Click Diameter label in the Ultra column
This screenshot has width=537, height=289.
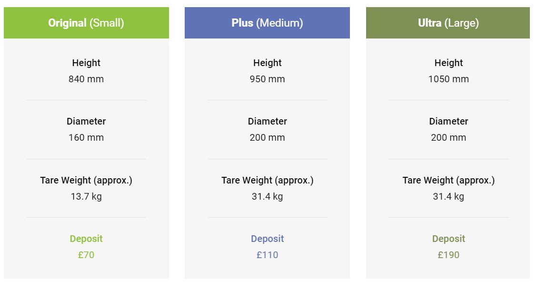point(448,121)
